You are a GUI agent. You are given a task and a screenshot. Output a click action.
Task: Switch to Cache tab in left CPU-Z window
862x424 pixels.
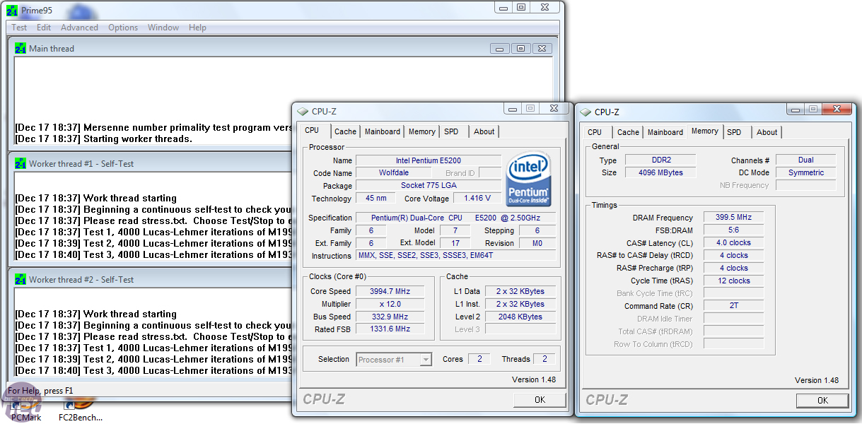[345, 131]
